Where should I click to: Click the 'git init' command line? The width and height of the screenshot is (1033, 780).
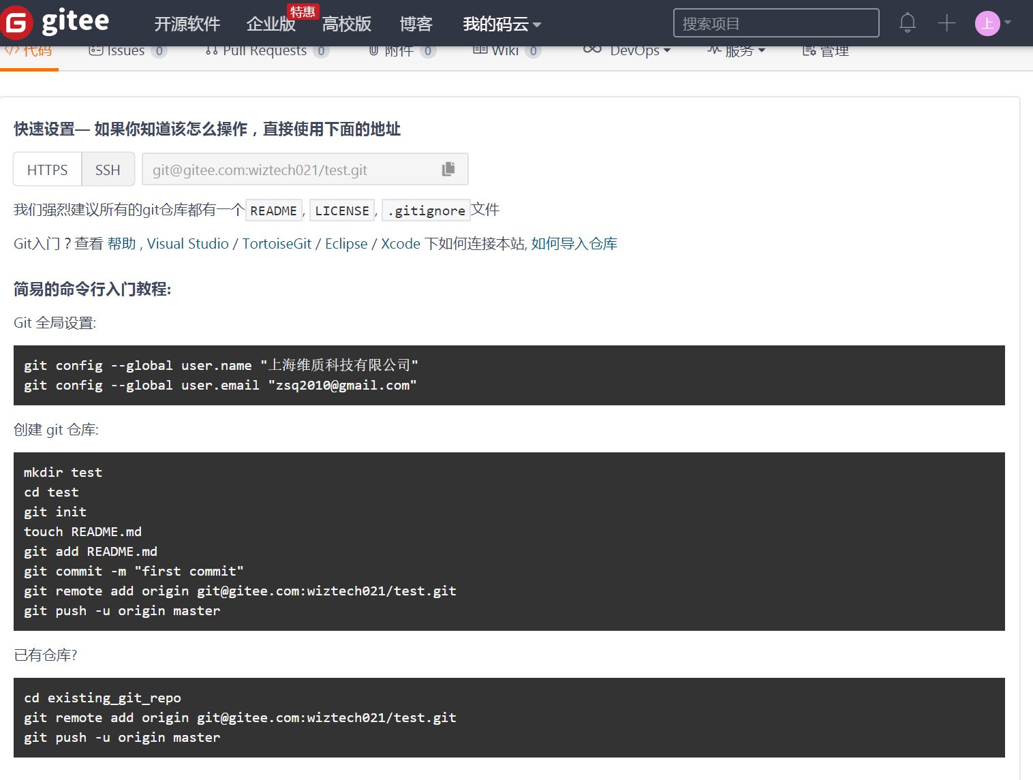[55, 512]
